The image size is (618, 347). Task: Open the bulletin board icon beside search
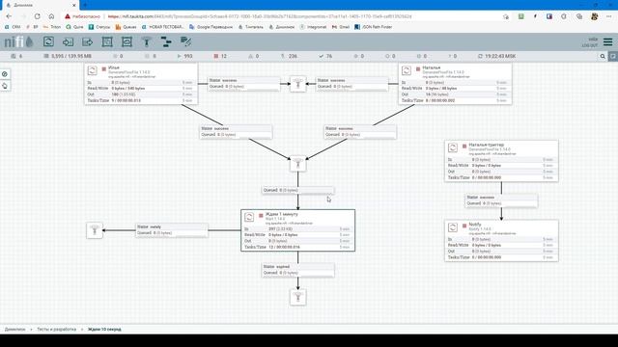[x=613, y=56]
